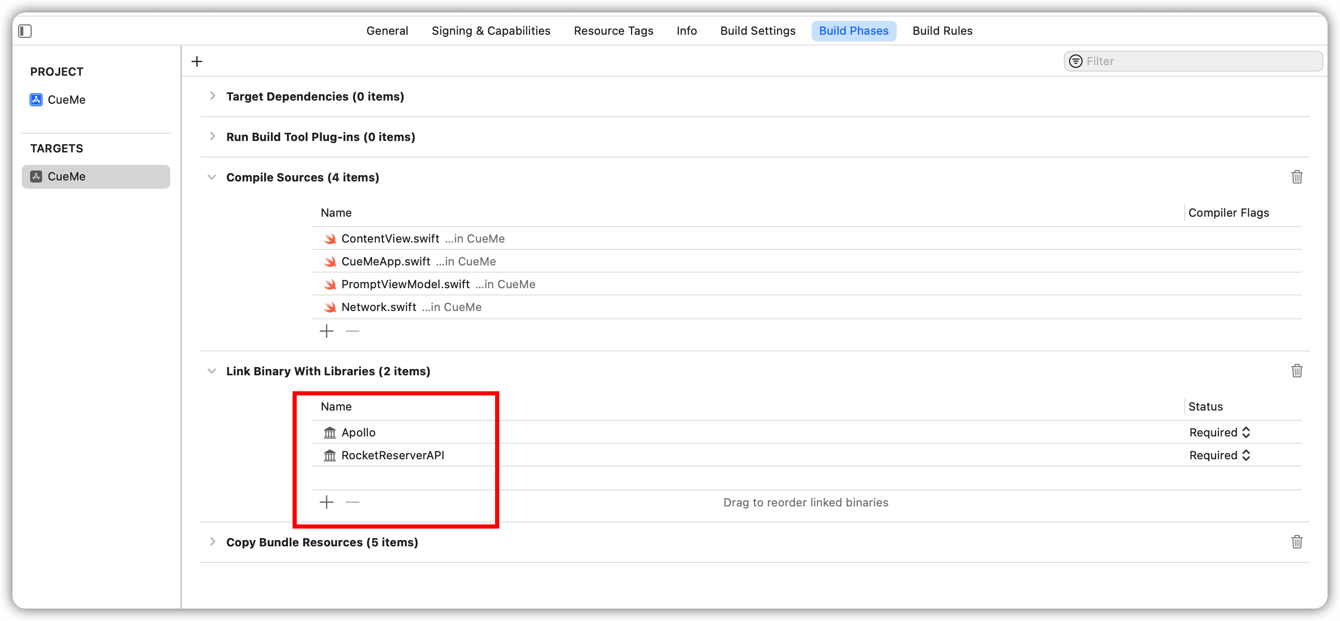Click the Compile Sources (4 items) title
Viewport: 1340px width, 621px height.
click(302, 178)
